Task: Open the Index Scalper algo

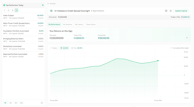Action: (23, 17)
